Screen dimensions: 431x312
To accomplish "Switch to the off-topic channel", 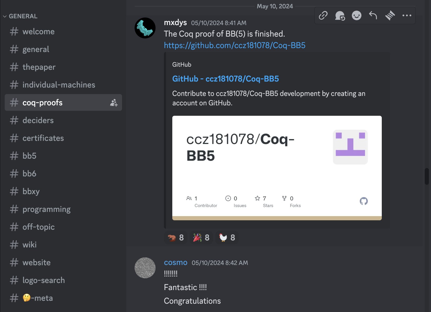I will [63, 227].
